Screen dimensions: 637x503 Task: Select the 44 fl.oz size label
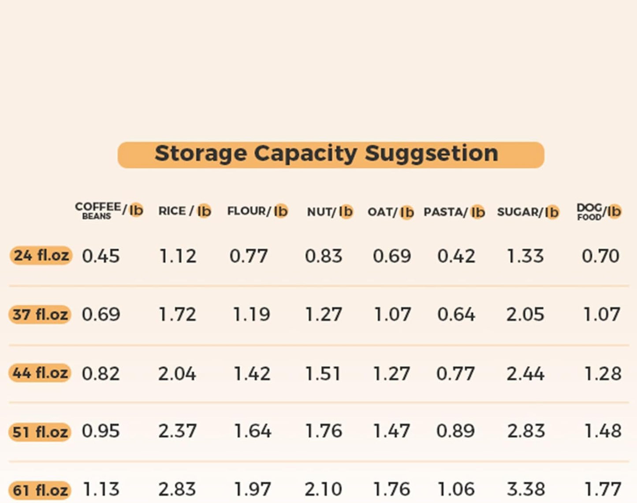[40, 373]
